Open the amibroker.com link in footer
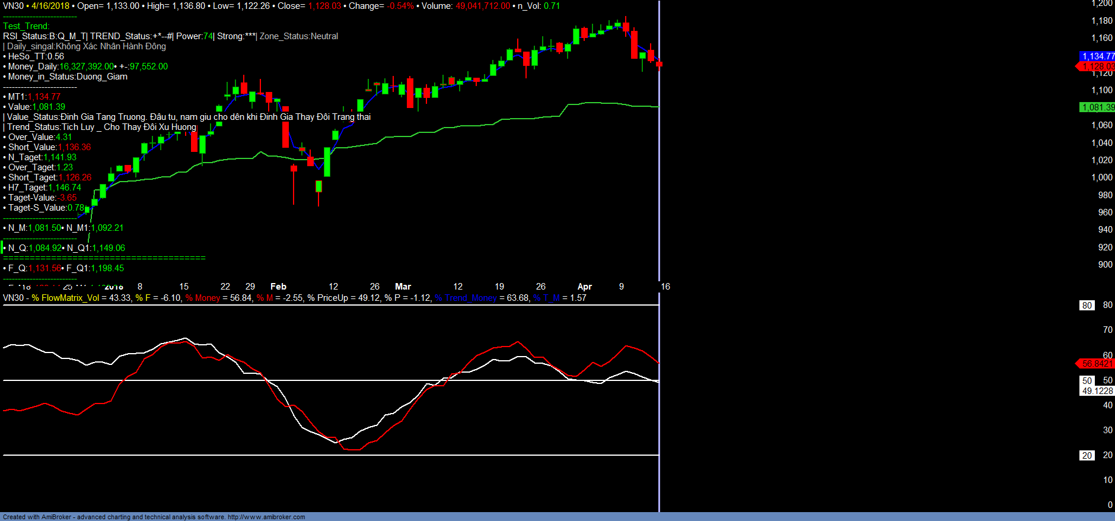 [266, 517]
